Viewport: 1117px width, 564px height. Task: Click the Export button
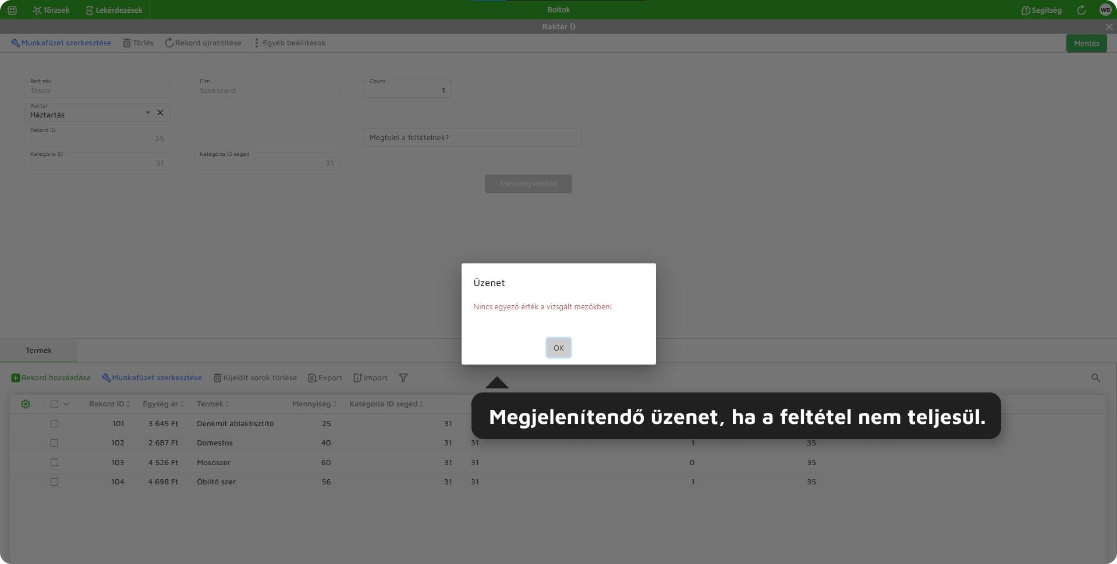coord(325,378)
